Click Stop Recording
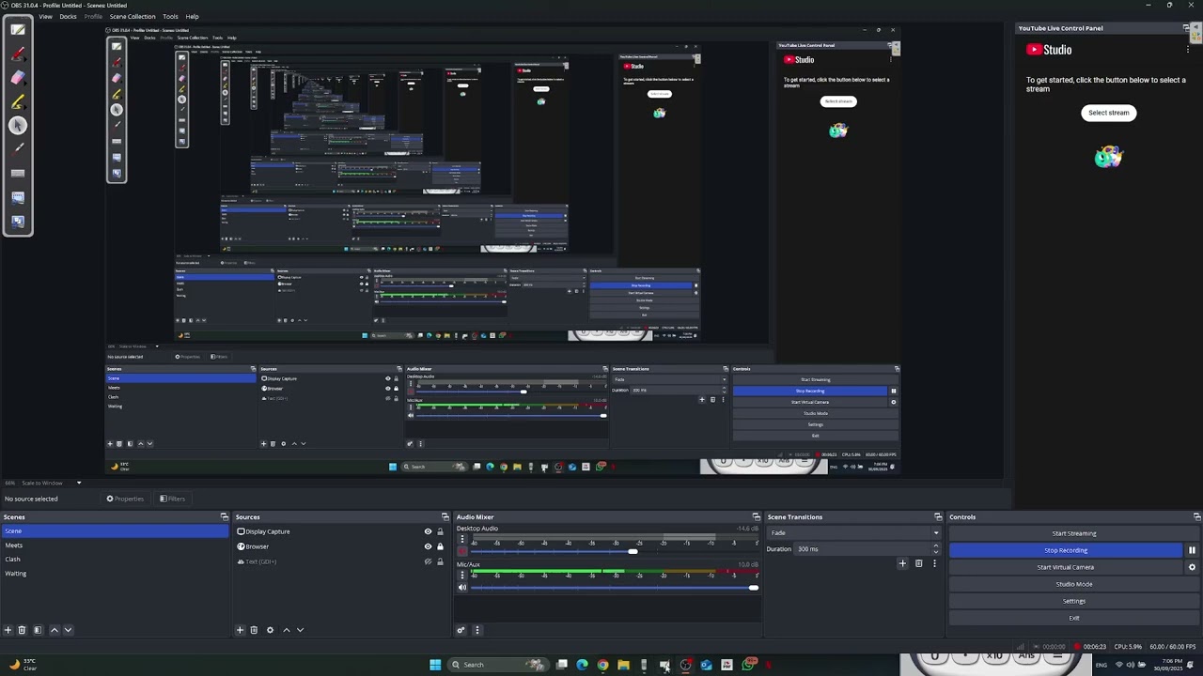 pyautogui.click(x=1066, y=550)
